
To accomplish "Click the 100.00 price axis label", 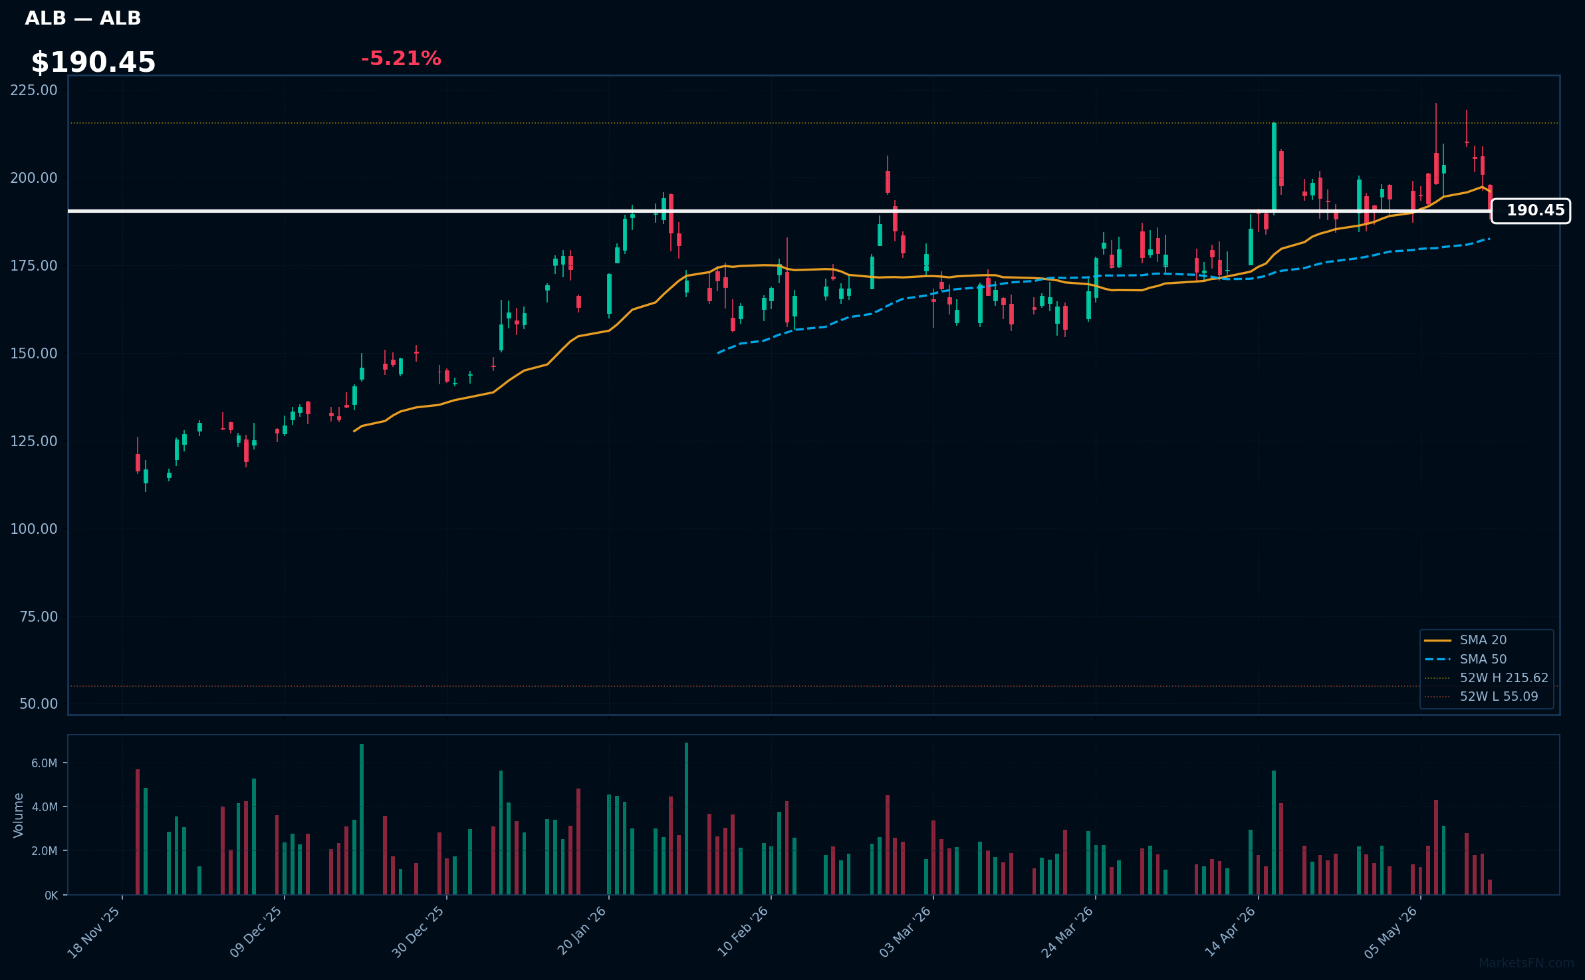I will tap(34, 529).
